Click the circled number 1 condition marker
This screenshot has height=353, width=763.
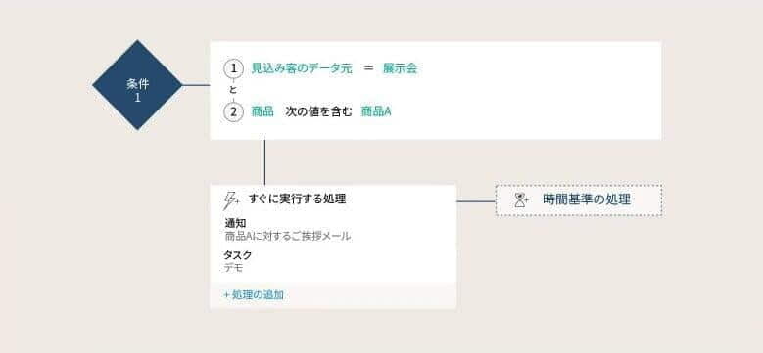[x=233, y=69]
